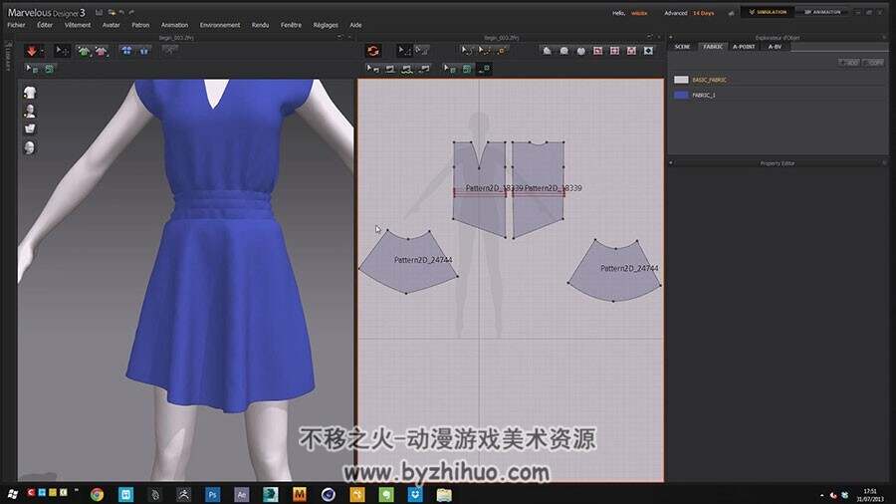896x504 pixels.
Task: Click the dark highlighted 2D toolbar icon
Action: pos(484,69)
